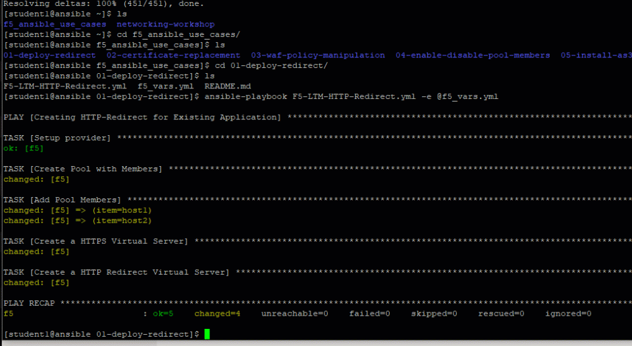The height and width of the screenshot is (346, 632).
Task: Click 'changed: [f5]' under HTTPS Virtual Server task
Action: (36, 252)
